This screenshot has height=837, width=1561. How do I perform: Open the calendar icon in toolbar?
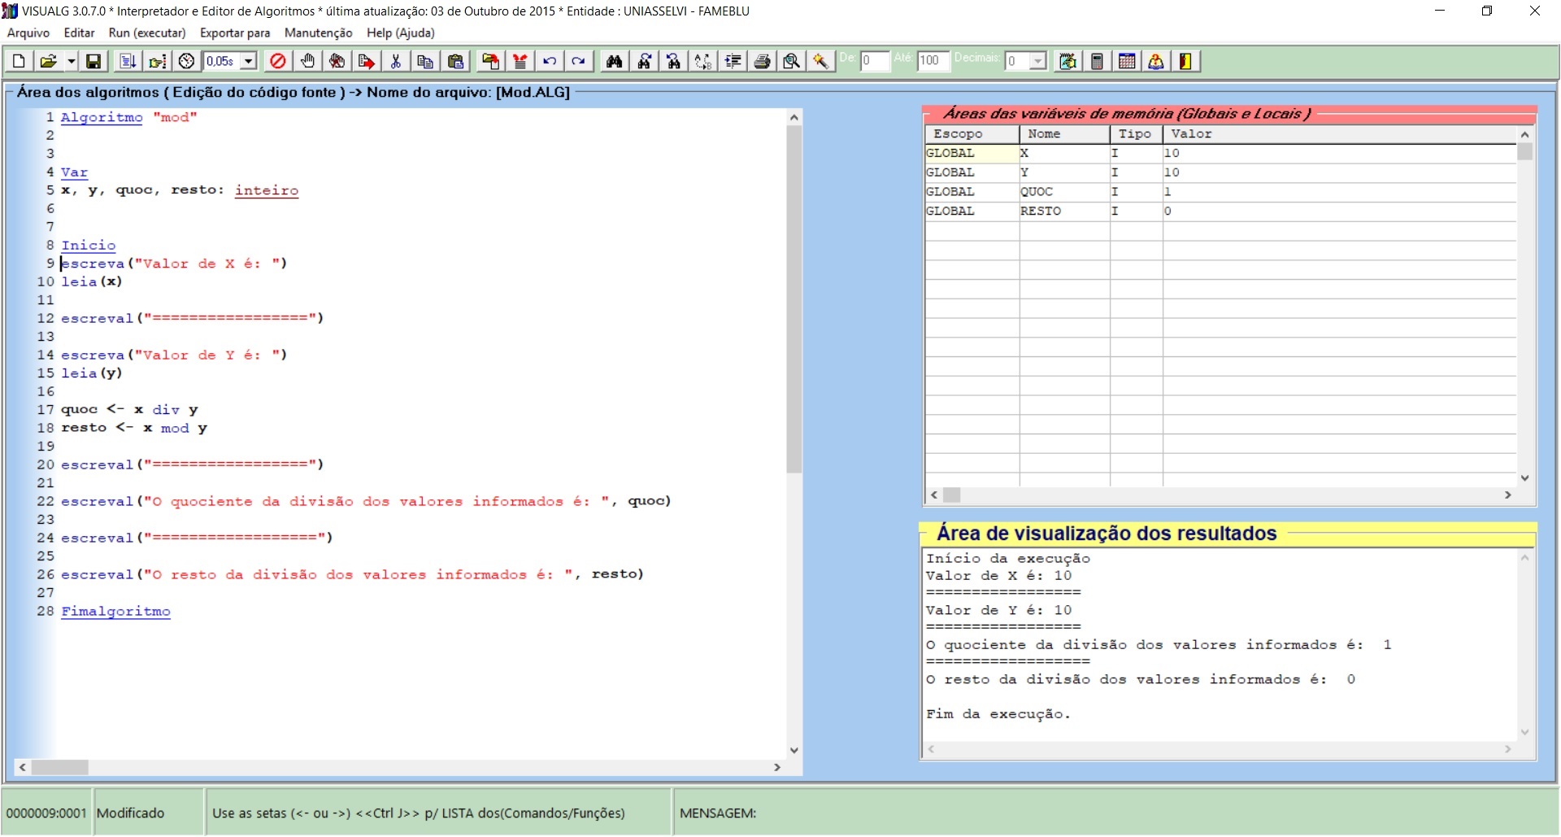click(1127, 61)
